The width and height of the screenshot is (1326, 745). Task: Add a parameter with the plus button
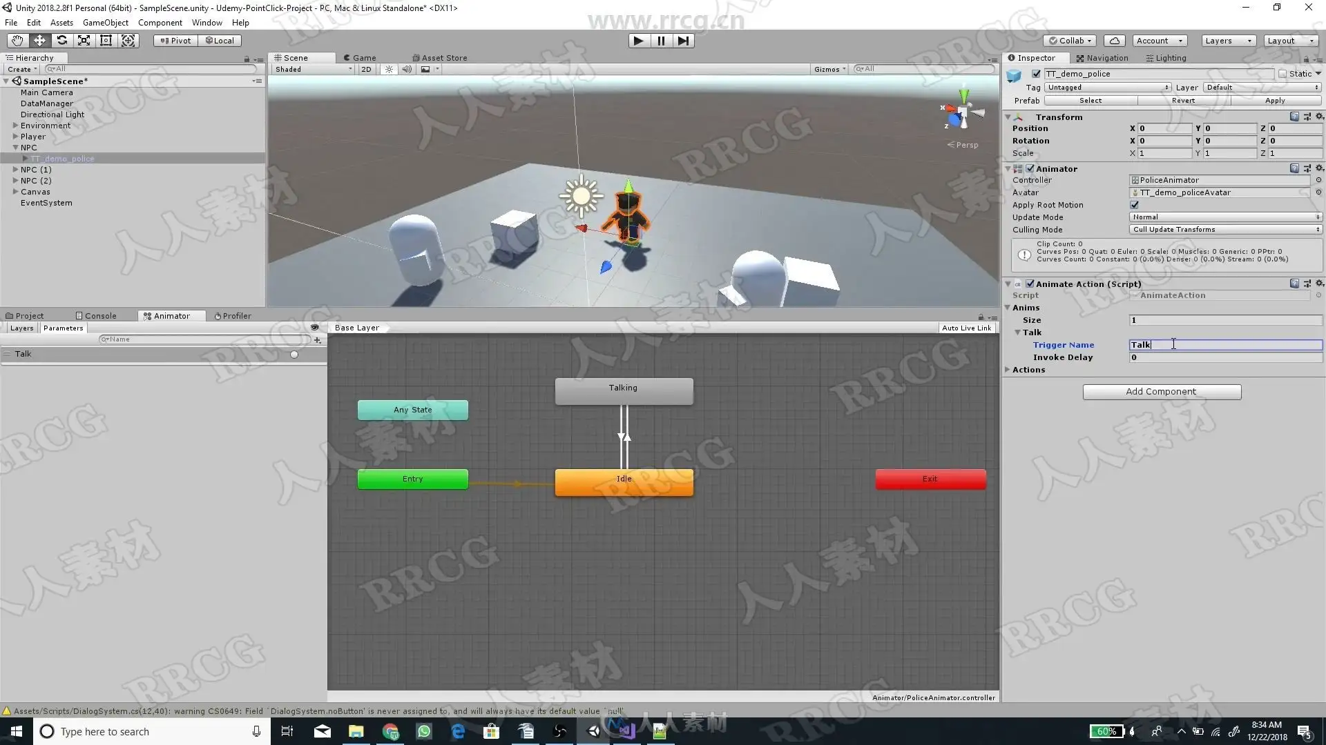tap(318, 339)
